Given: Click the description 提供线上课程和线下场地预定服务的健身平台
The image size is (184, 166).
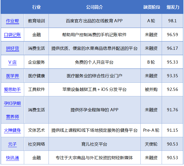Looking at the screenshot, I should [x=94, y=130].
